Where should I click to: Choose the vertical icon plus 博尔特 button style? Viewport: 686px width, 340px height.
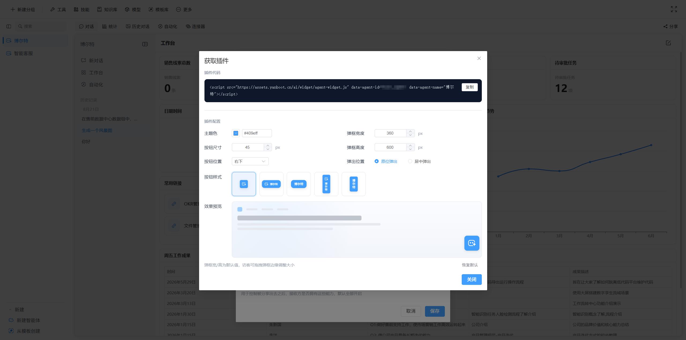pos(326,184)
